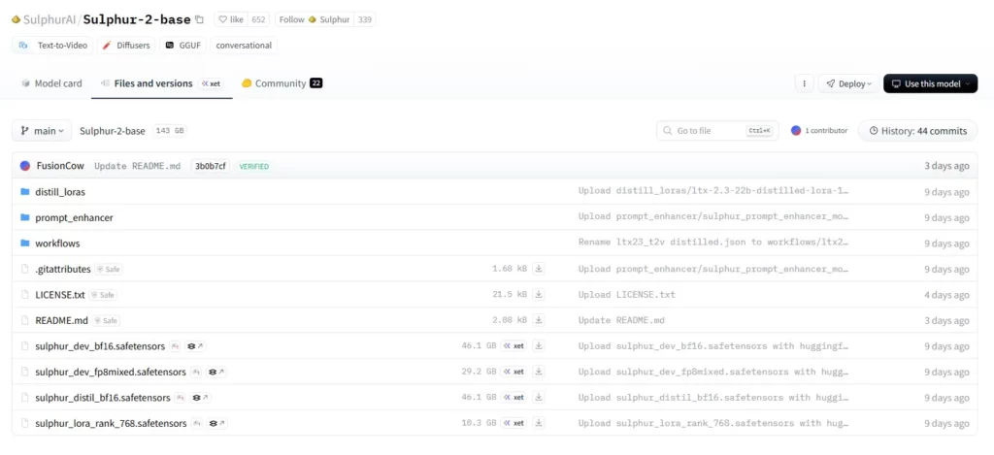Open sulphur_dev_bf16.safetensors file
The height and width of the screenshot is (455, 994).
(x=100, y=346)
